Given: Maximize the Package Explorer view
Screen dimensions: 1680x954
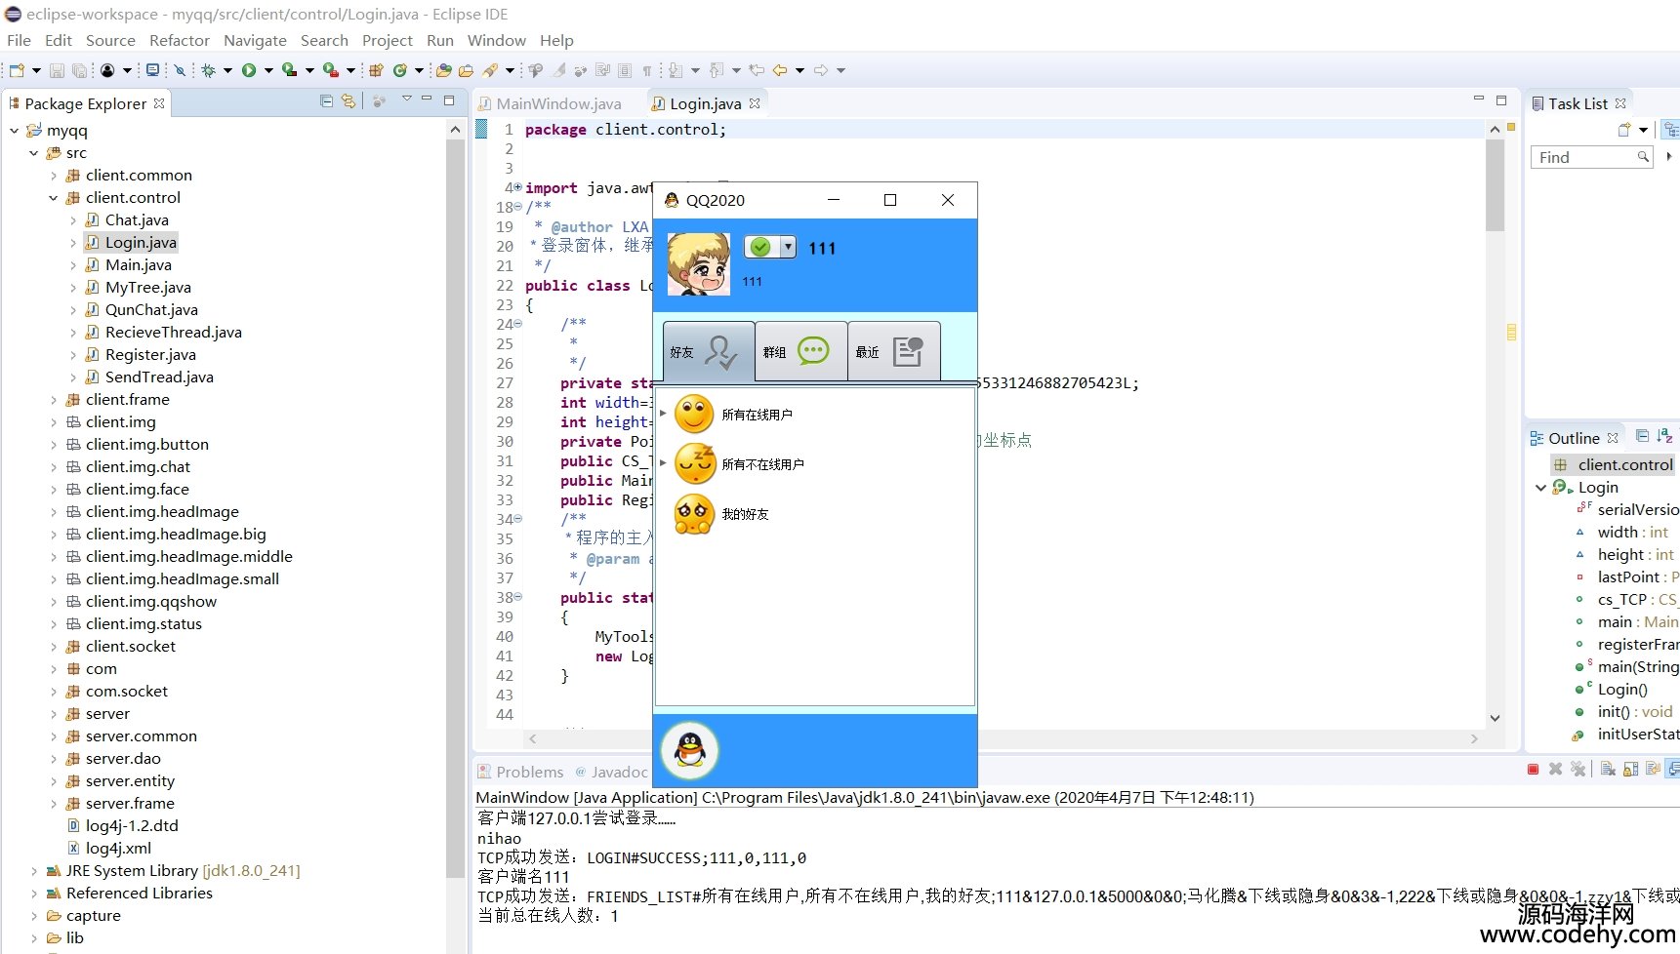Looking at the screenshot, I should click(x=449, y=100).
